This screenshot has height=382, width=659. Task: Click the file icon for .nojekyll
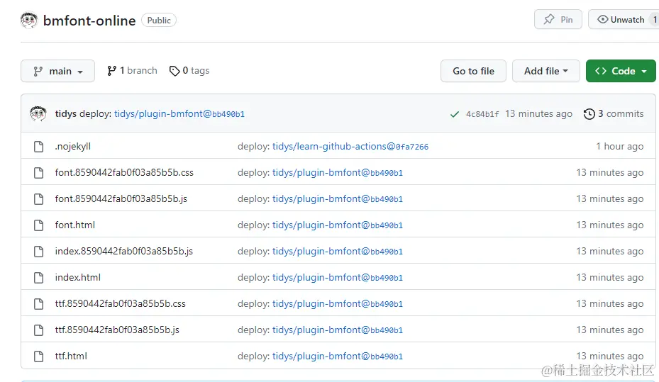click(x=39, y=147)
